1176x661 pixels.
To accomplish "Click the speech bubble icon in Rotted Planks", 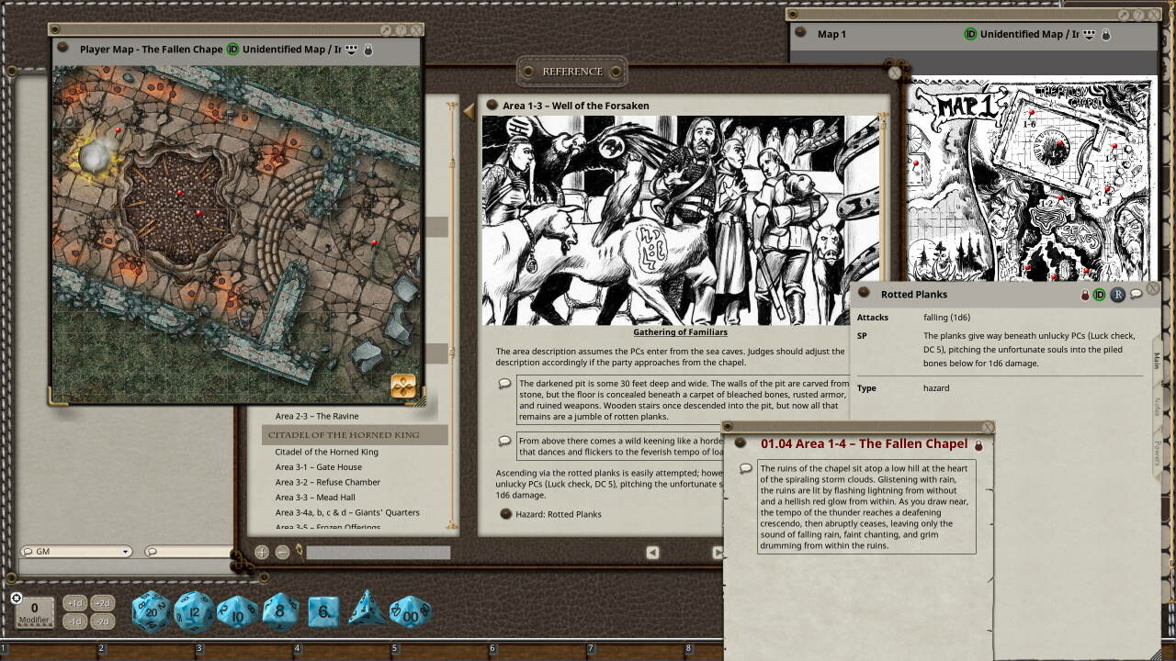I will pos(1136,295).
